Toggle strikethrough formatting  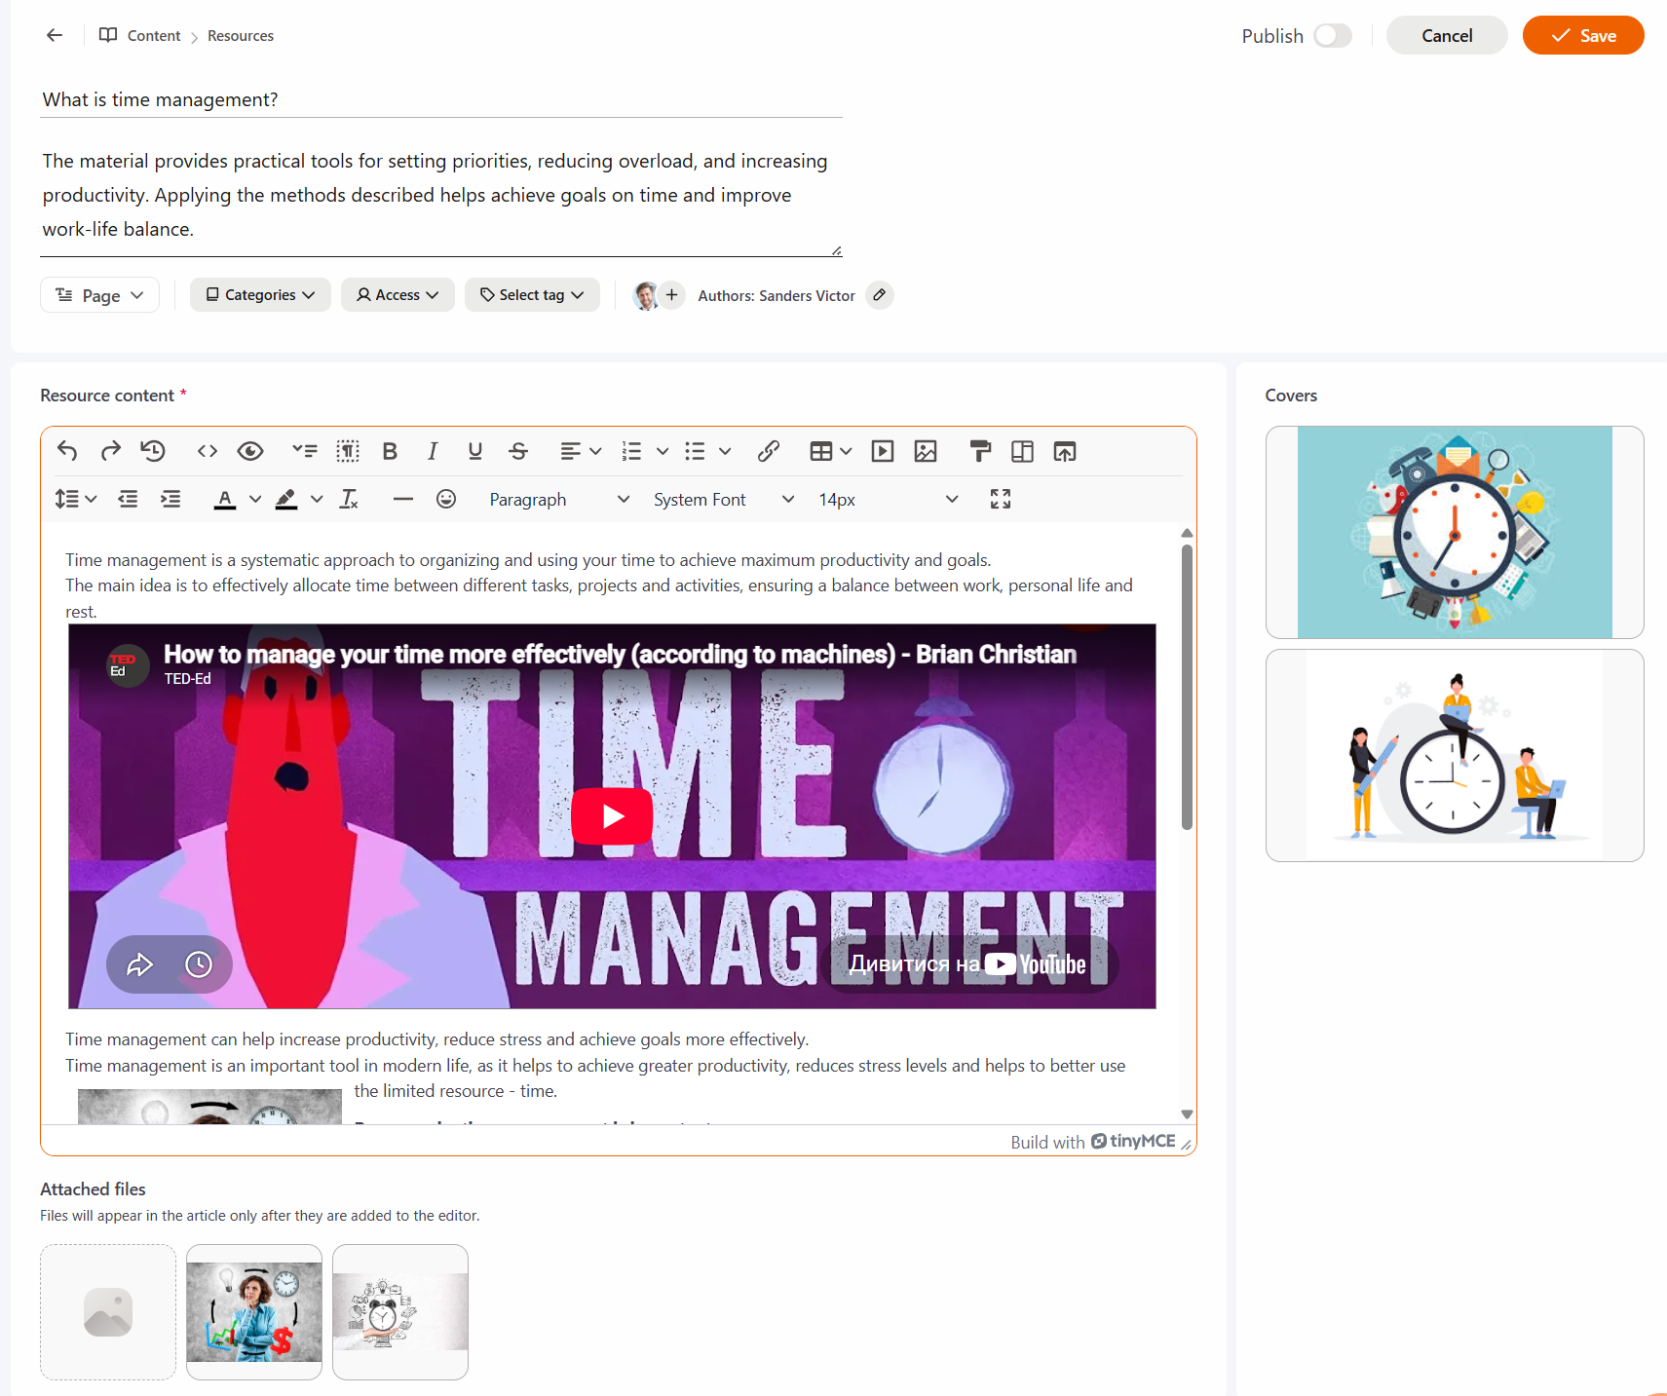point(518,451)
